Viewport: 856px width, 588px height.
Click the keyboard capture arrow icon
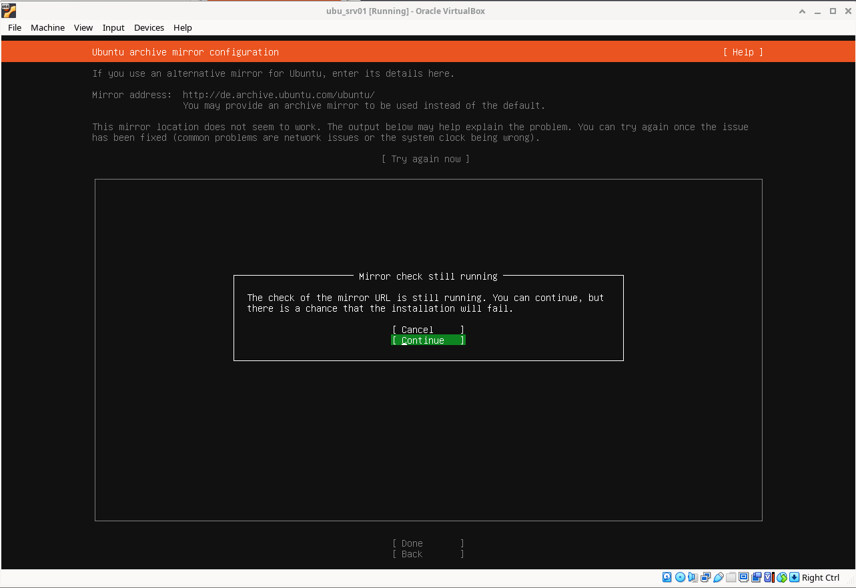pyautogui.click(x=794, y=577)
